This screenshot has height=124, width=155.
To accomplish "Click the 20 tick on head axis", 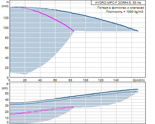I will click(x=7, y=68).
